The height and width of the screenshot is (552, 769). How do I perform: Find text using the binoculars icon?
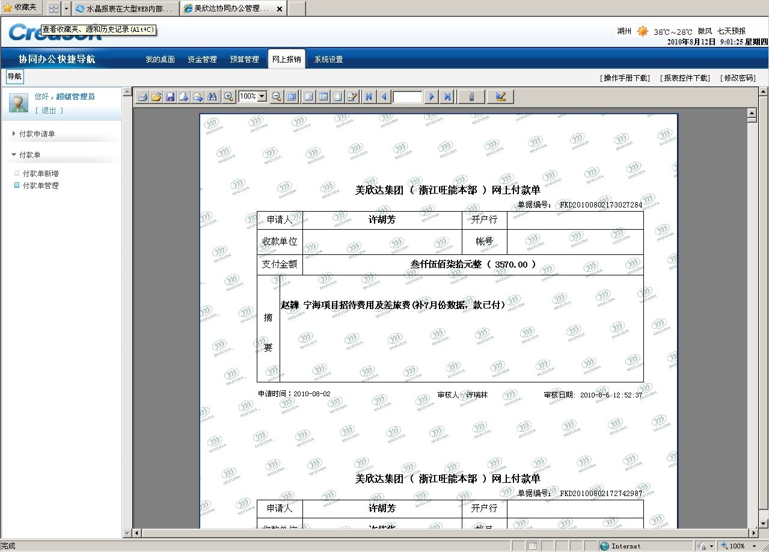click(x=212, y=96)
